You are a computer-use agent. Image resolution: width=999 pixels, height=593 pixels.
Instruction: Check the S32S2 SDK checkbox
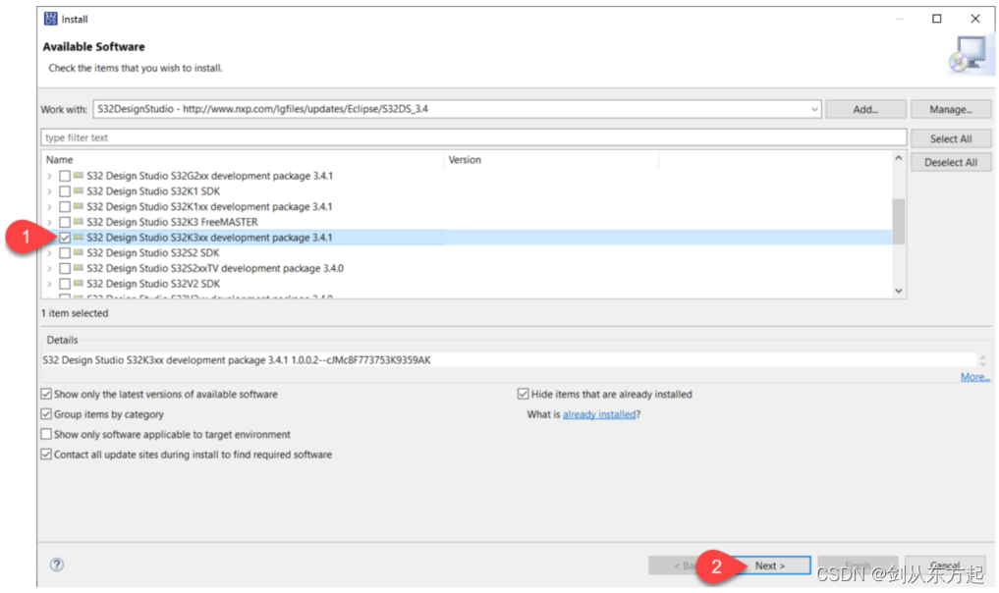point(65,253)
